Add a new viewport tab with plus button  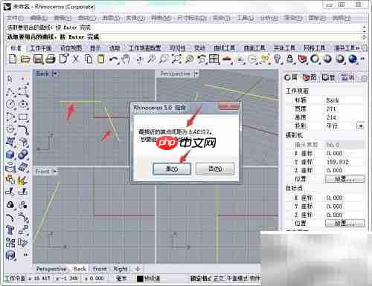138,269
